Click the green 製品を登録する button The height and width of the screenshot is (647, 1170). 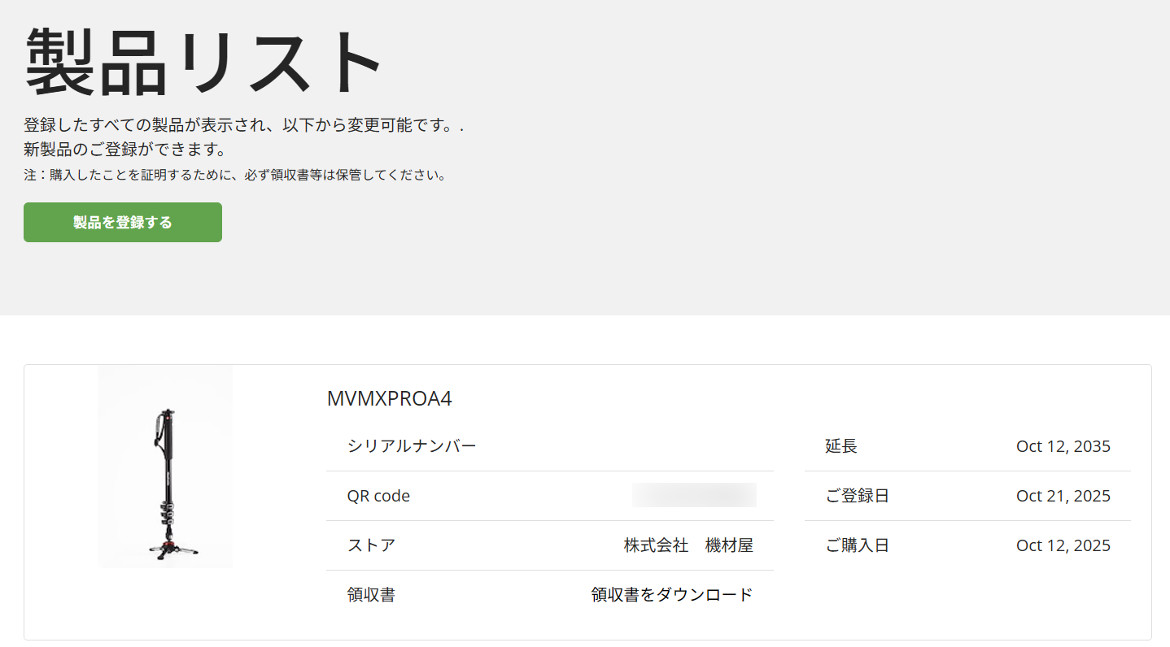(x=123, y=223)
